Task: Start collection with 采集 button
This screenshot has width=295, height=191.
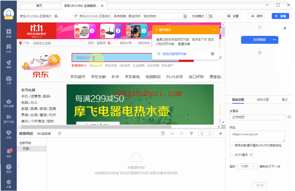Action: point(280,16)
